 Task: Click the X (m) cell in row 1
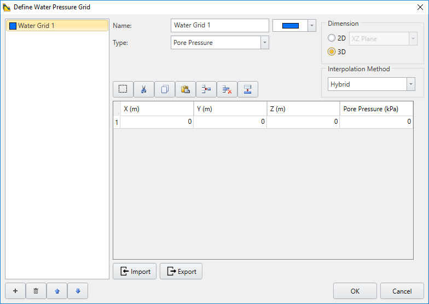156,122
